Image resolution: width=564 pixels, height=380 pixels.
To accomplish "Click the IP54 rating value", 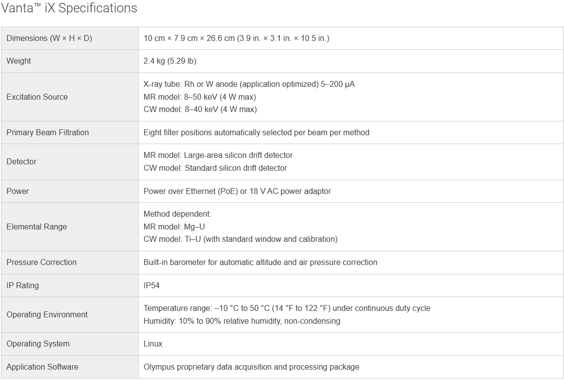I will (x=151, y=286).
